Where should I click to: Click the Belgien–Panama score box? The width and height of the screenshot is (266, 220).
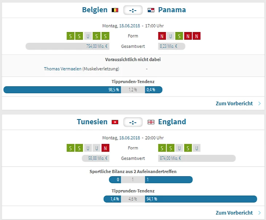133,10
